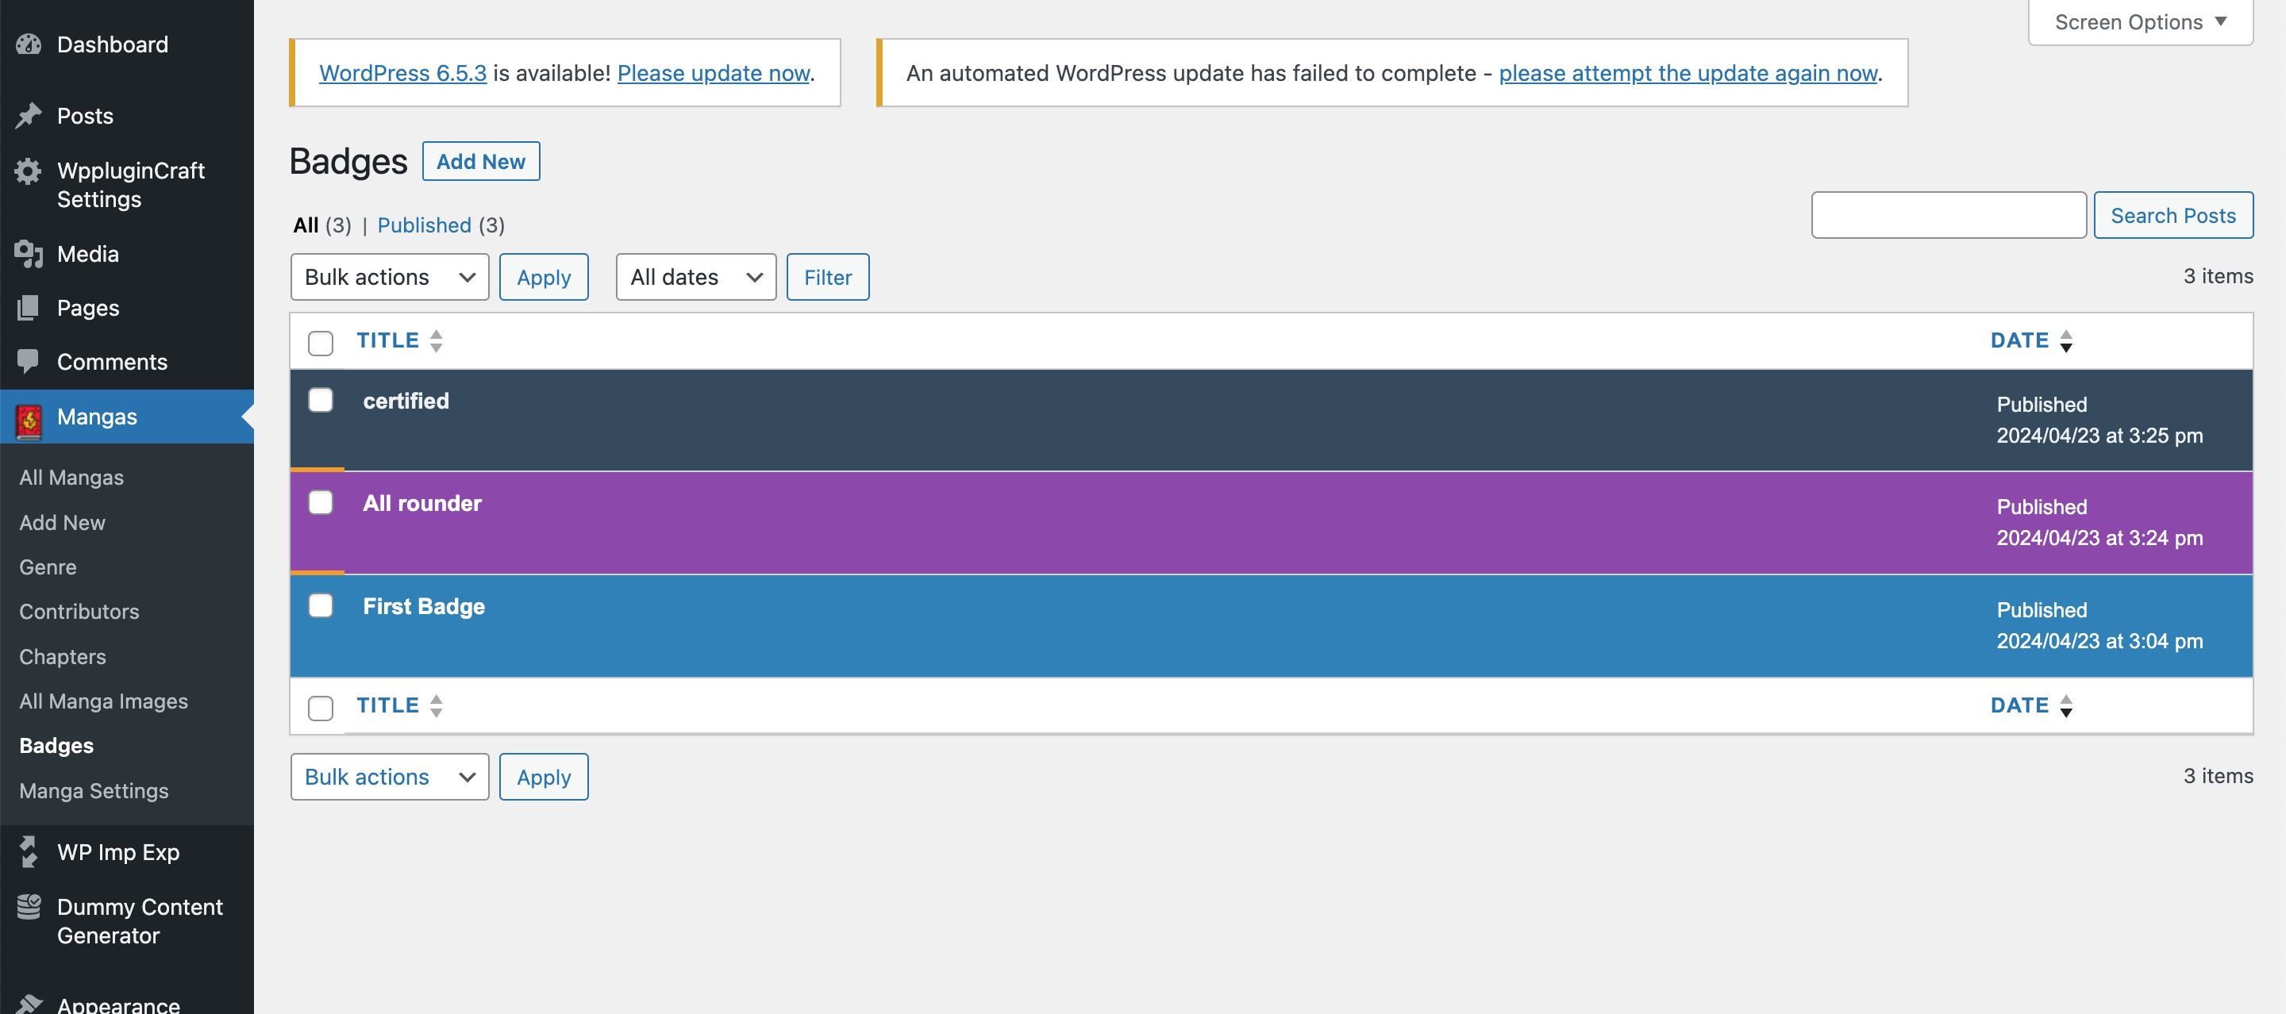Click the bottom Apply button
Viewport: 2286px width, 1014px height.
coord(544,776)
